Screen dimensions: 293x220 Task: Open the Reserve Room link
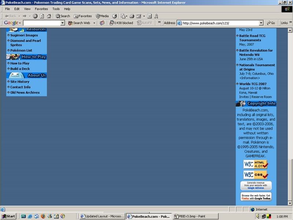262,97
